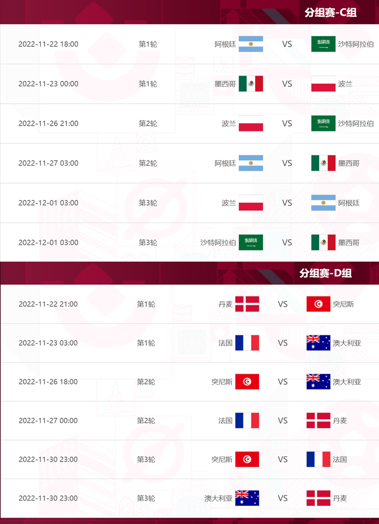Click France flag in Tunisia vs France match
The height and width of the screenshot is (524, 379).
click(318, 459)
